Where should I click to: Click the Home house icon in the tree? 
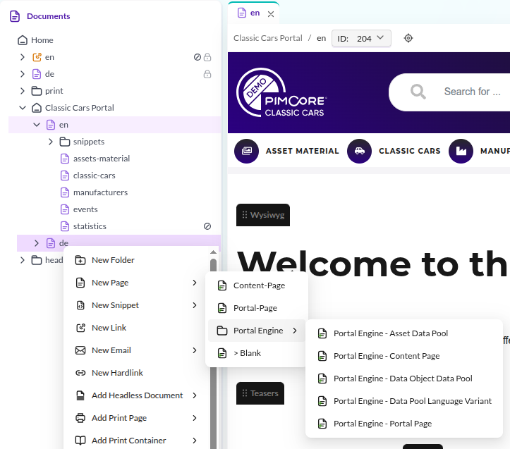[23, 40]
